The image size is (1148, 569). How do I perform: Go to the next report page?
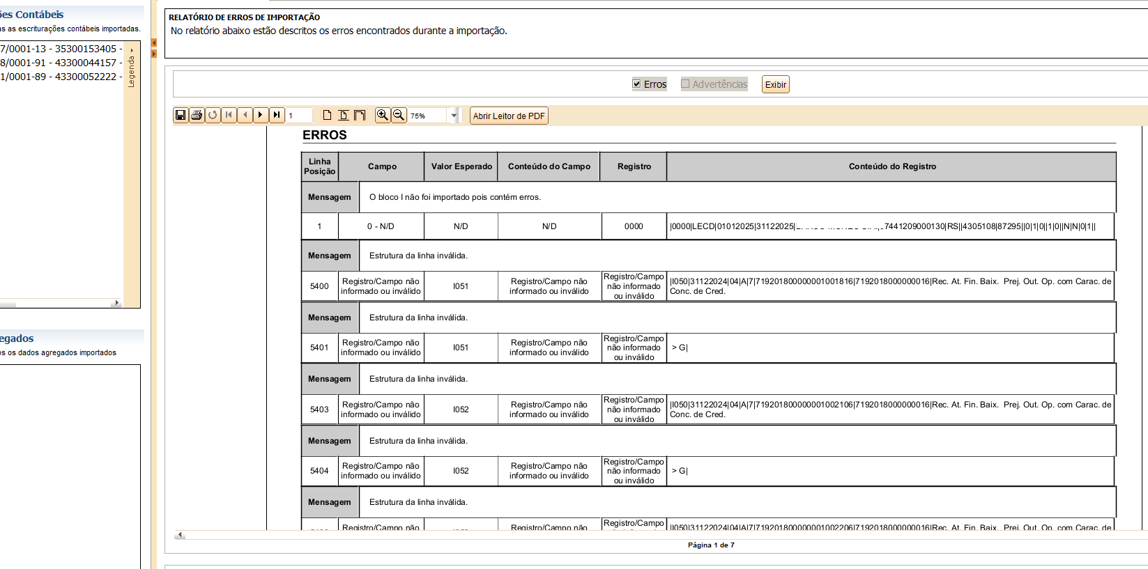click(261, 115)
